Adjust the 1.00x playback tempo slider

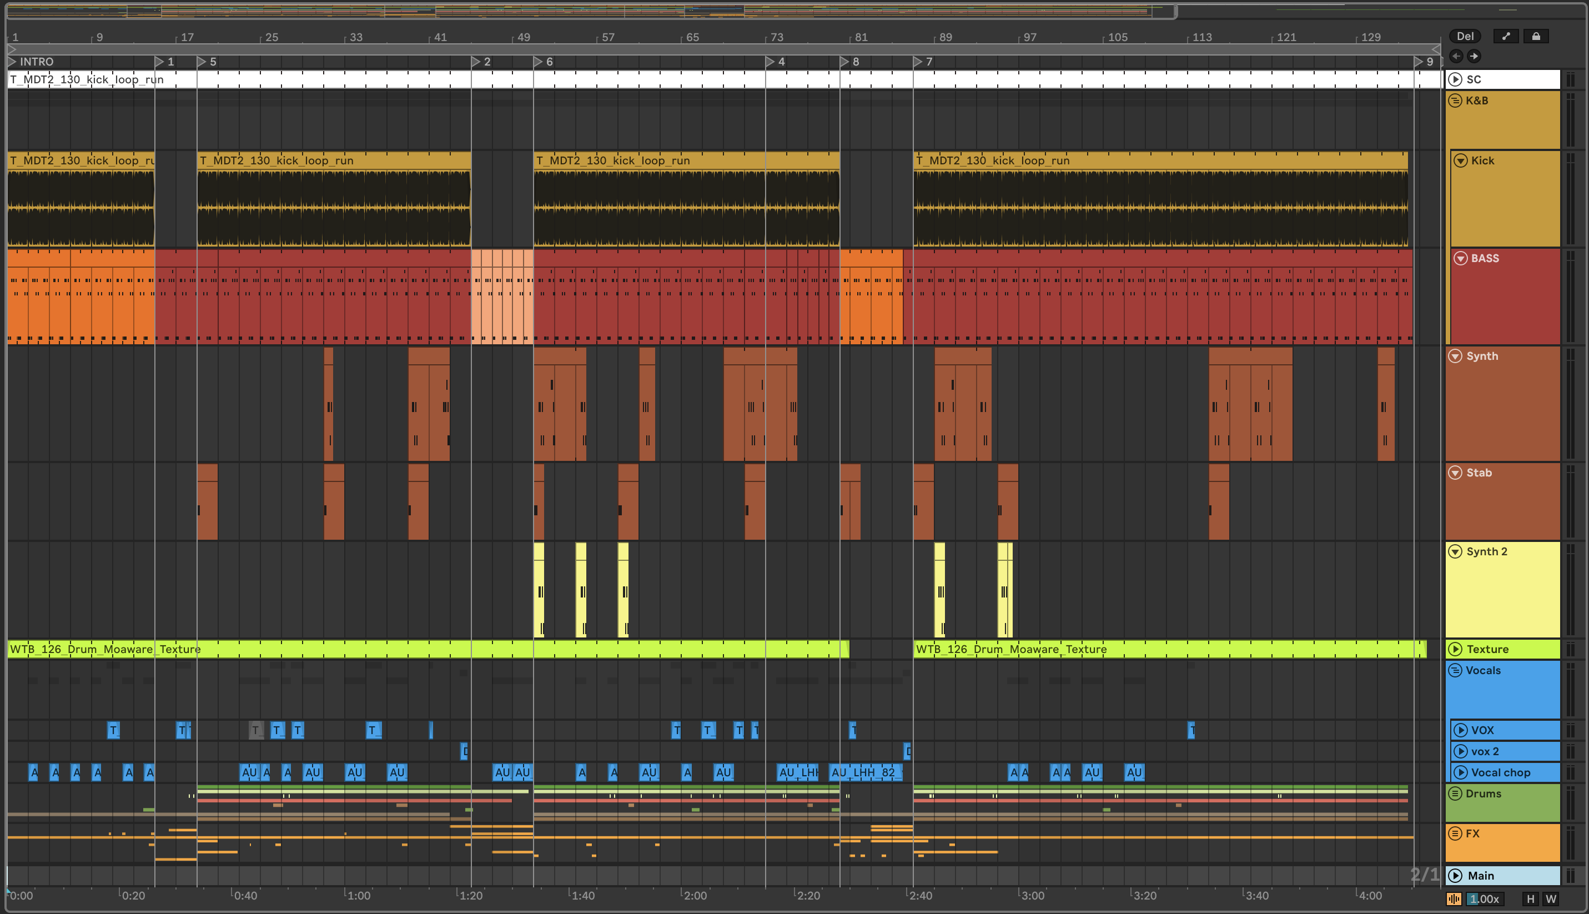tap(1484, 899)
